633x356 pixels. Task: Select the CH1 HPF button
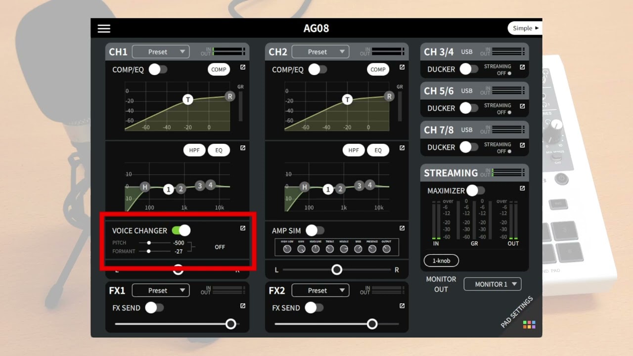pos(194,150)
